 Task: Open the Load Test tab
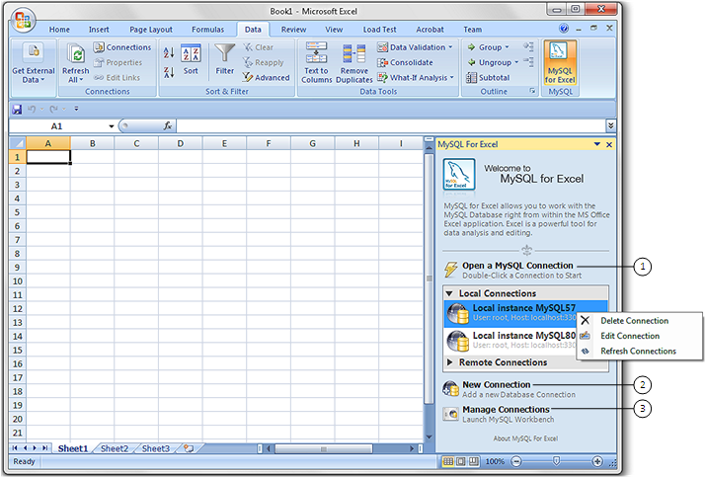[x=379, y=30]
